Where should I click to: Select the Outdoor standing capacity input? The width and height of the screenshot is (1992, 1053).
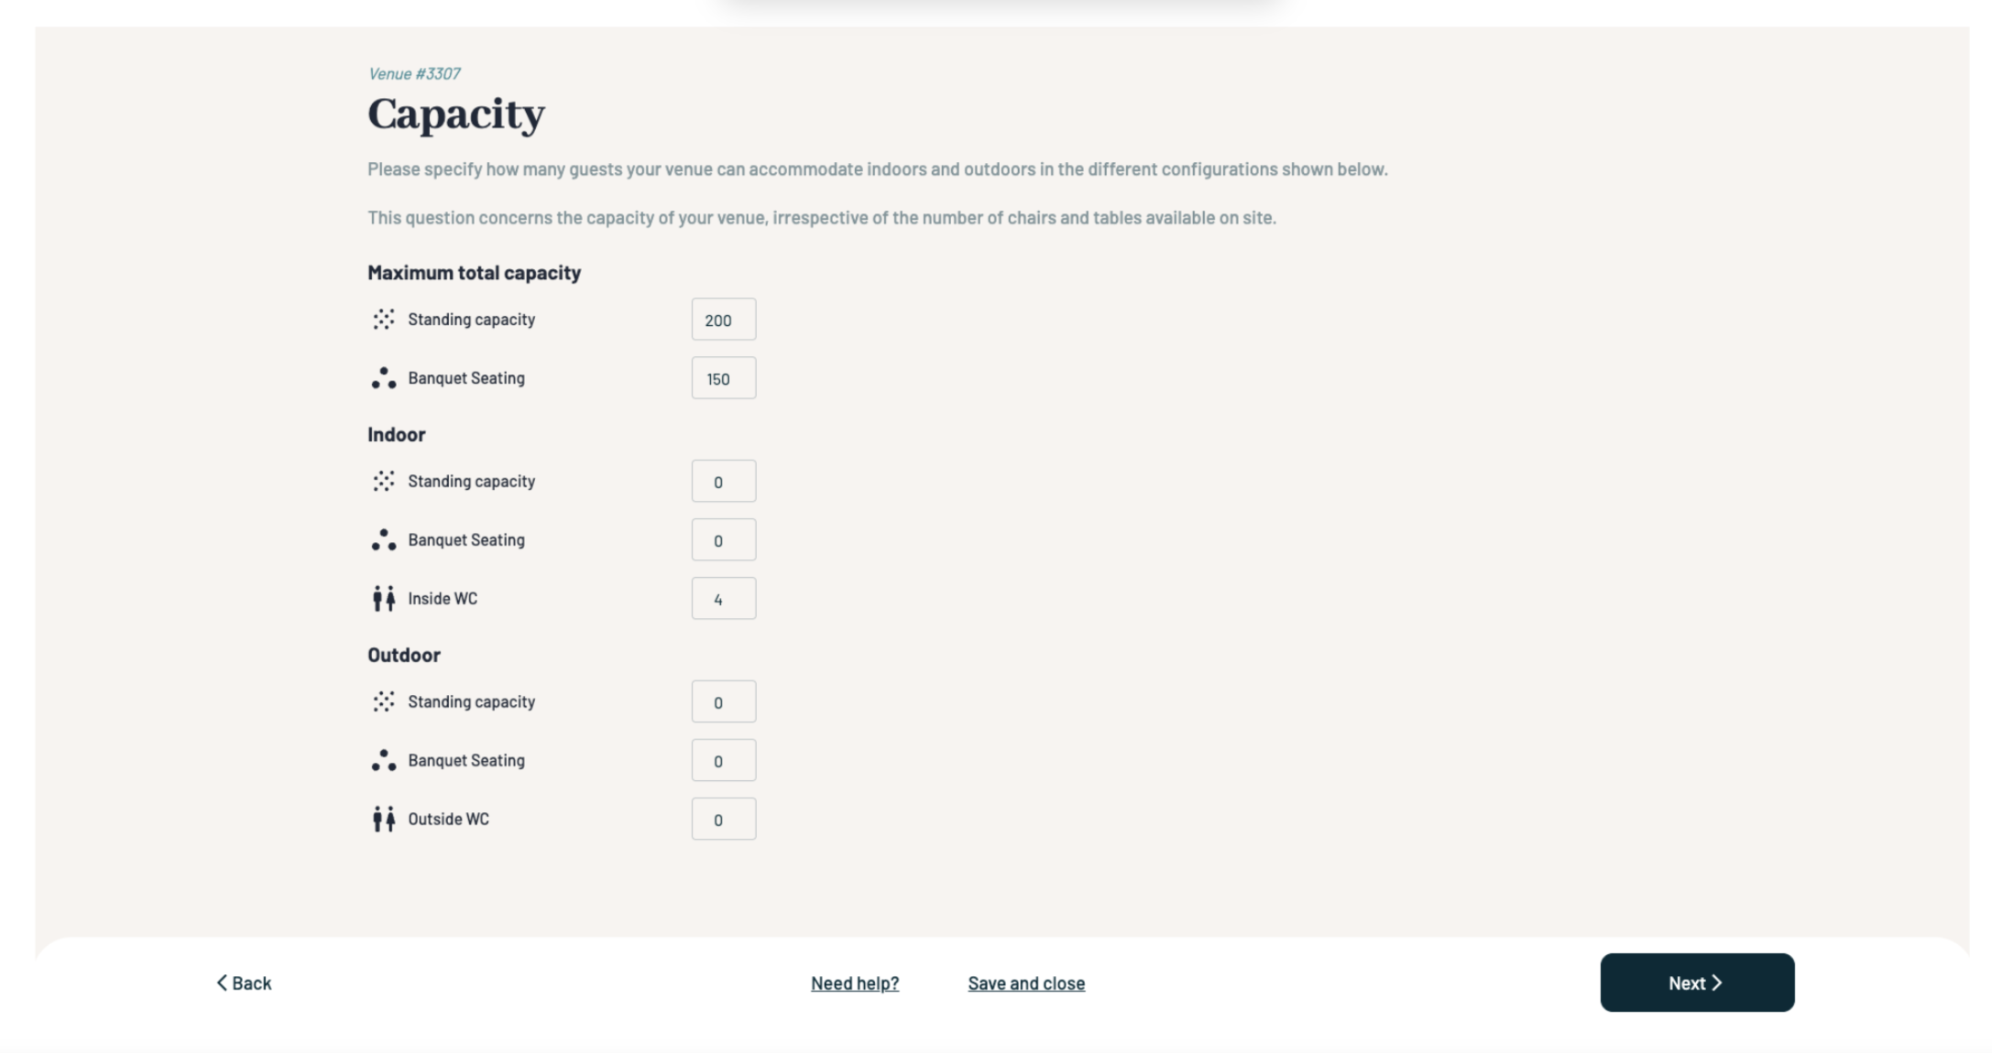point(724,702)
